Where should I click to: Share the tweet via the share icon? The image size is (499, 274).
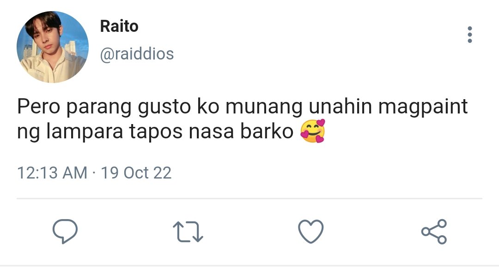[434, 232]
